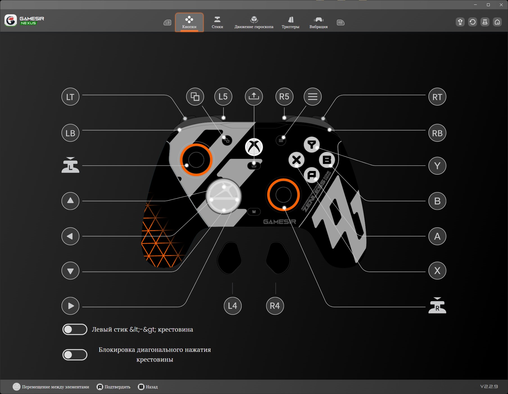This screenshot has width=508, height=394.
Task: Go to the Вибрация tab
Action: (319, 22)
